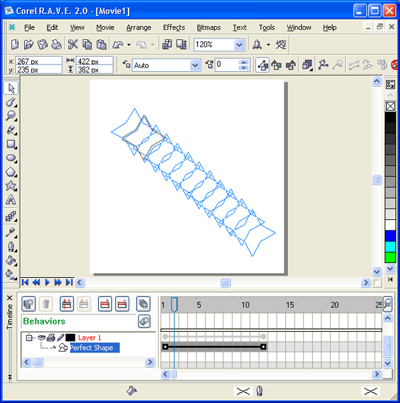Select the Perfect Shapes star tool
The width and height of the screenshot is (400, 403).
[x=11, y=186]
